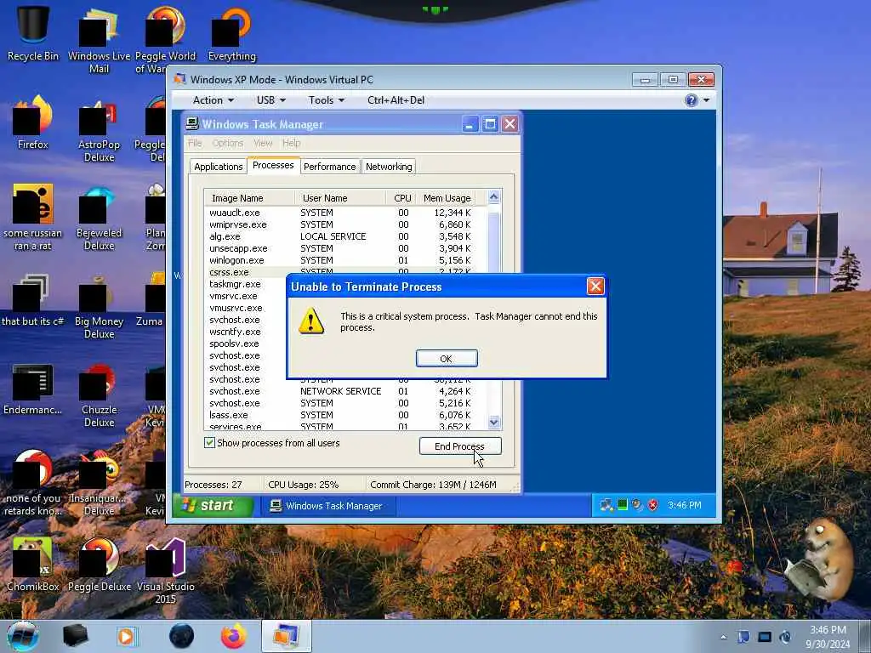This screenshot has width=871, height=653.
Task: Click the End Process button
Action: coord(460,446)
